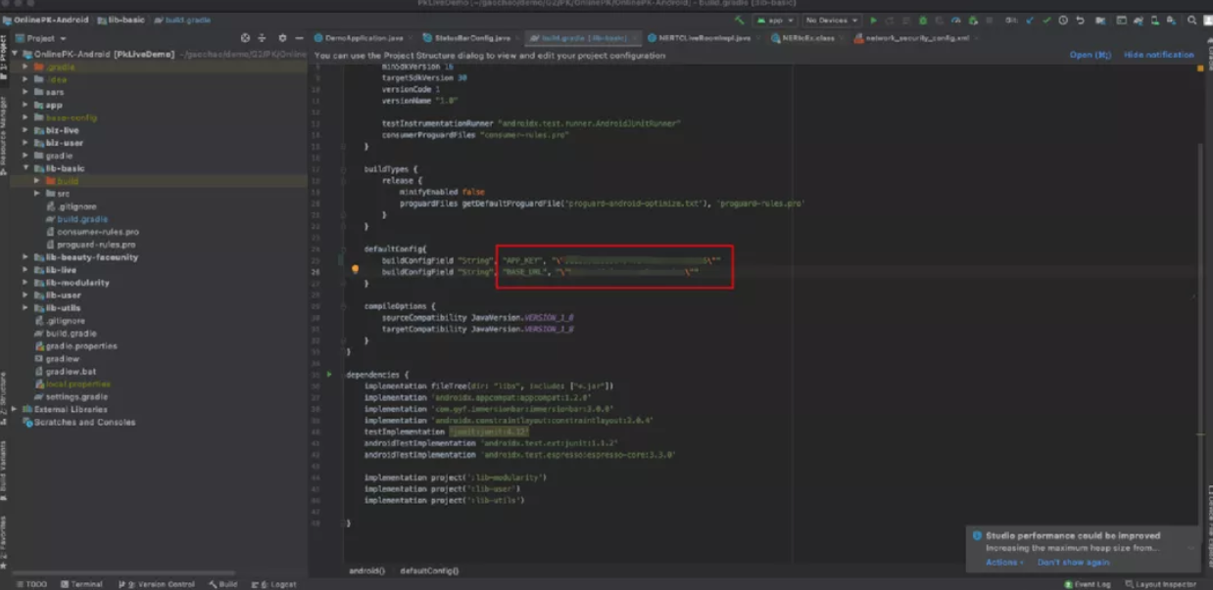This screenshot has width=1213, height=590.
Task: Open the AVD Manager device icon
Action: point(1154,20)
